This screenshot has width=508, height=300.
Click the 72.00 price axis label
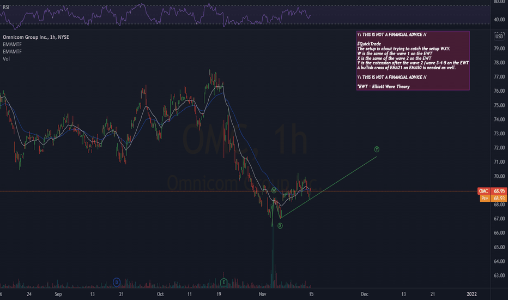[499, 148]
